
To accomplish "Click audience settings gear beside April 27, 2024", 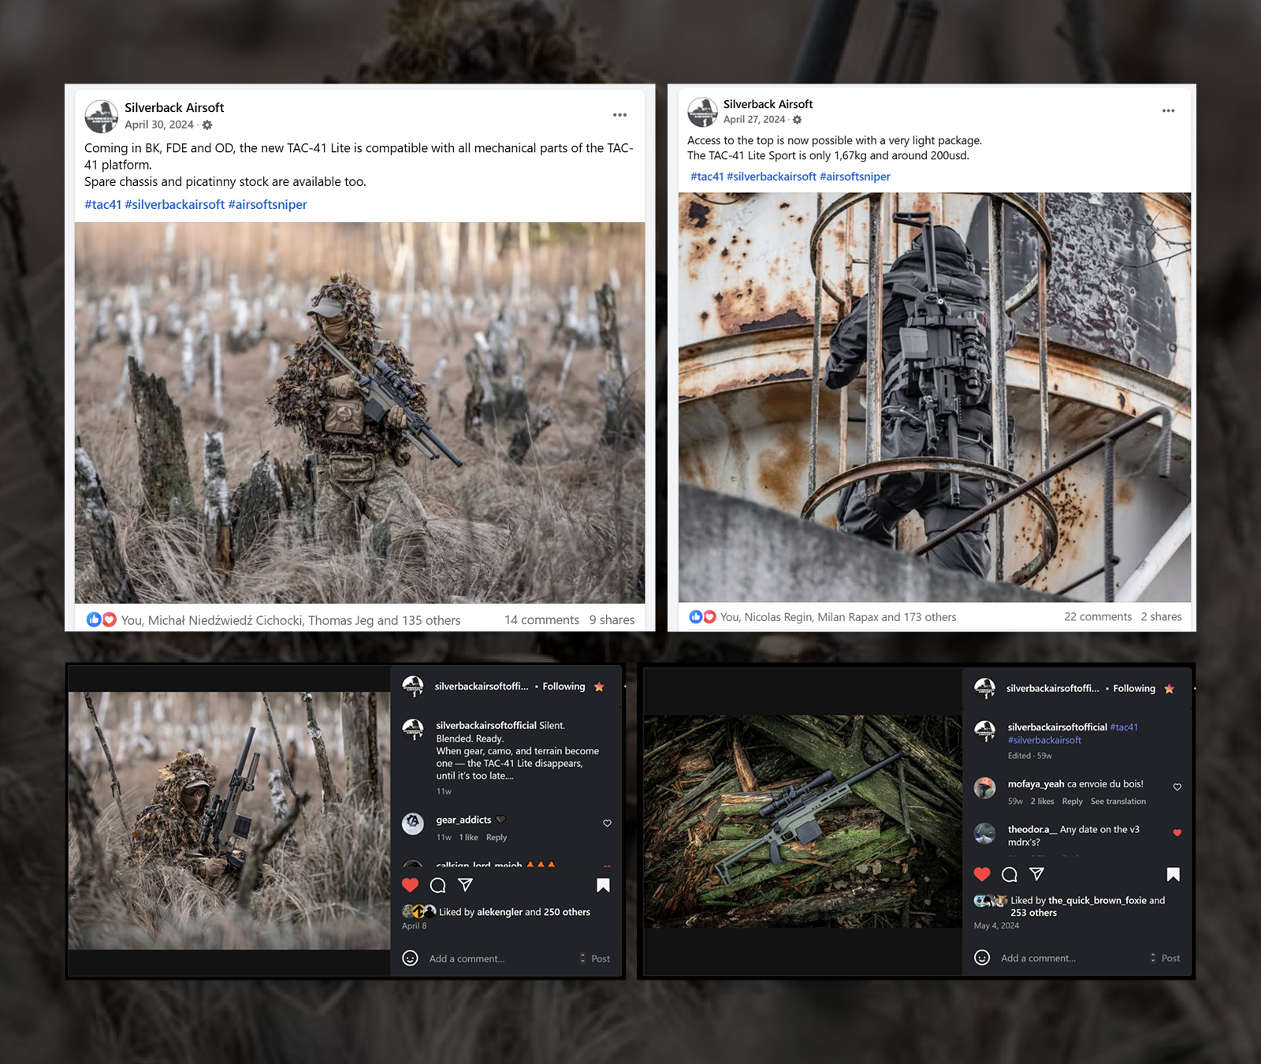I will [x=797, y=120].
